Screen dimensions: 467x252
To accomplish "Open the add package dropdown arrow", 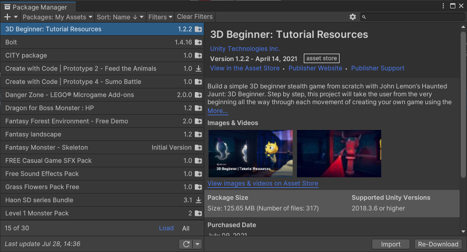I will (16, 17).
